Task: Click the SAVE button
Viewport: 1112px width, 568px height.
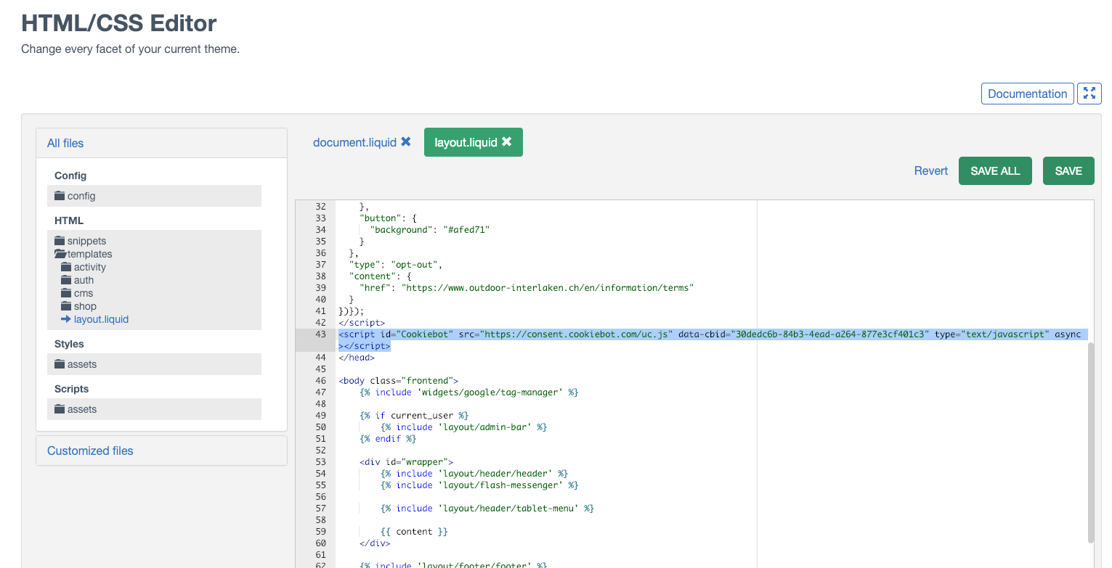Action: pyautogui.click(x=1068, y=171)
